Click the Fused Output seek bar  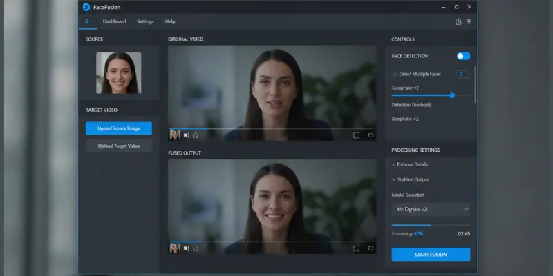272,242
